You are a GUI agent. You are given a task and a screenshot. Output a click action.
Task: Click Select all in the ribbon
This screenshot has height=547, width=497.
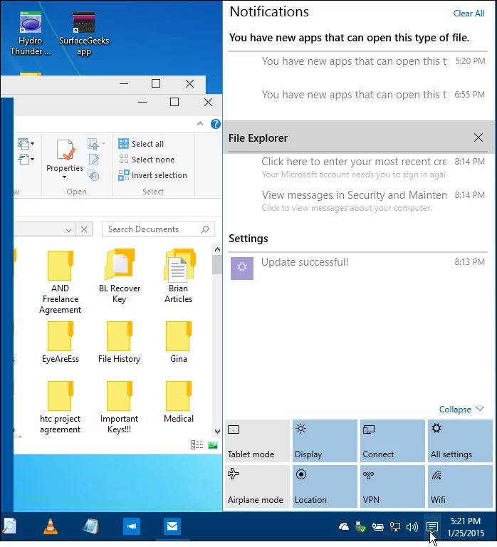(141, 144)
